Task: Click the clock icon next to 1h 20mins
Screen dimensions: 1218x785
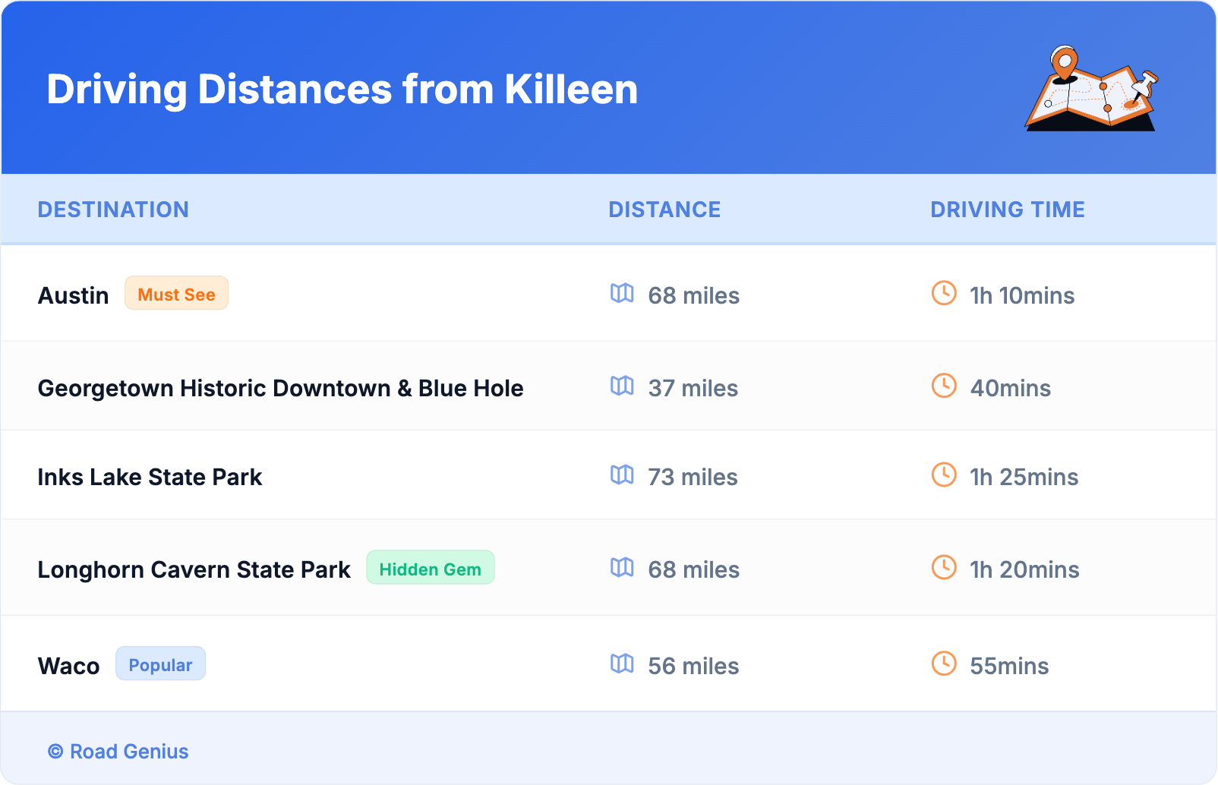Action: [x=944, y=567]
